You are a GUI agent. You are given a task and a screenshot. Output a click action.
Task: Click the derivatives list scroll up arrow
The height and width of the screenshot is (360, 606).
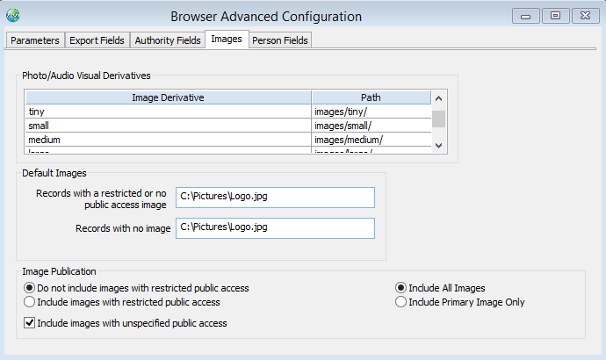[x=438, y=98]
